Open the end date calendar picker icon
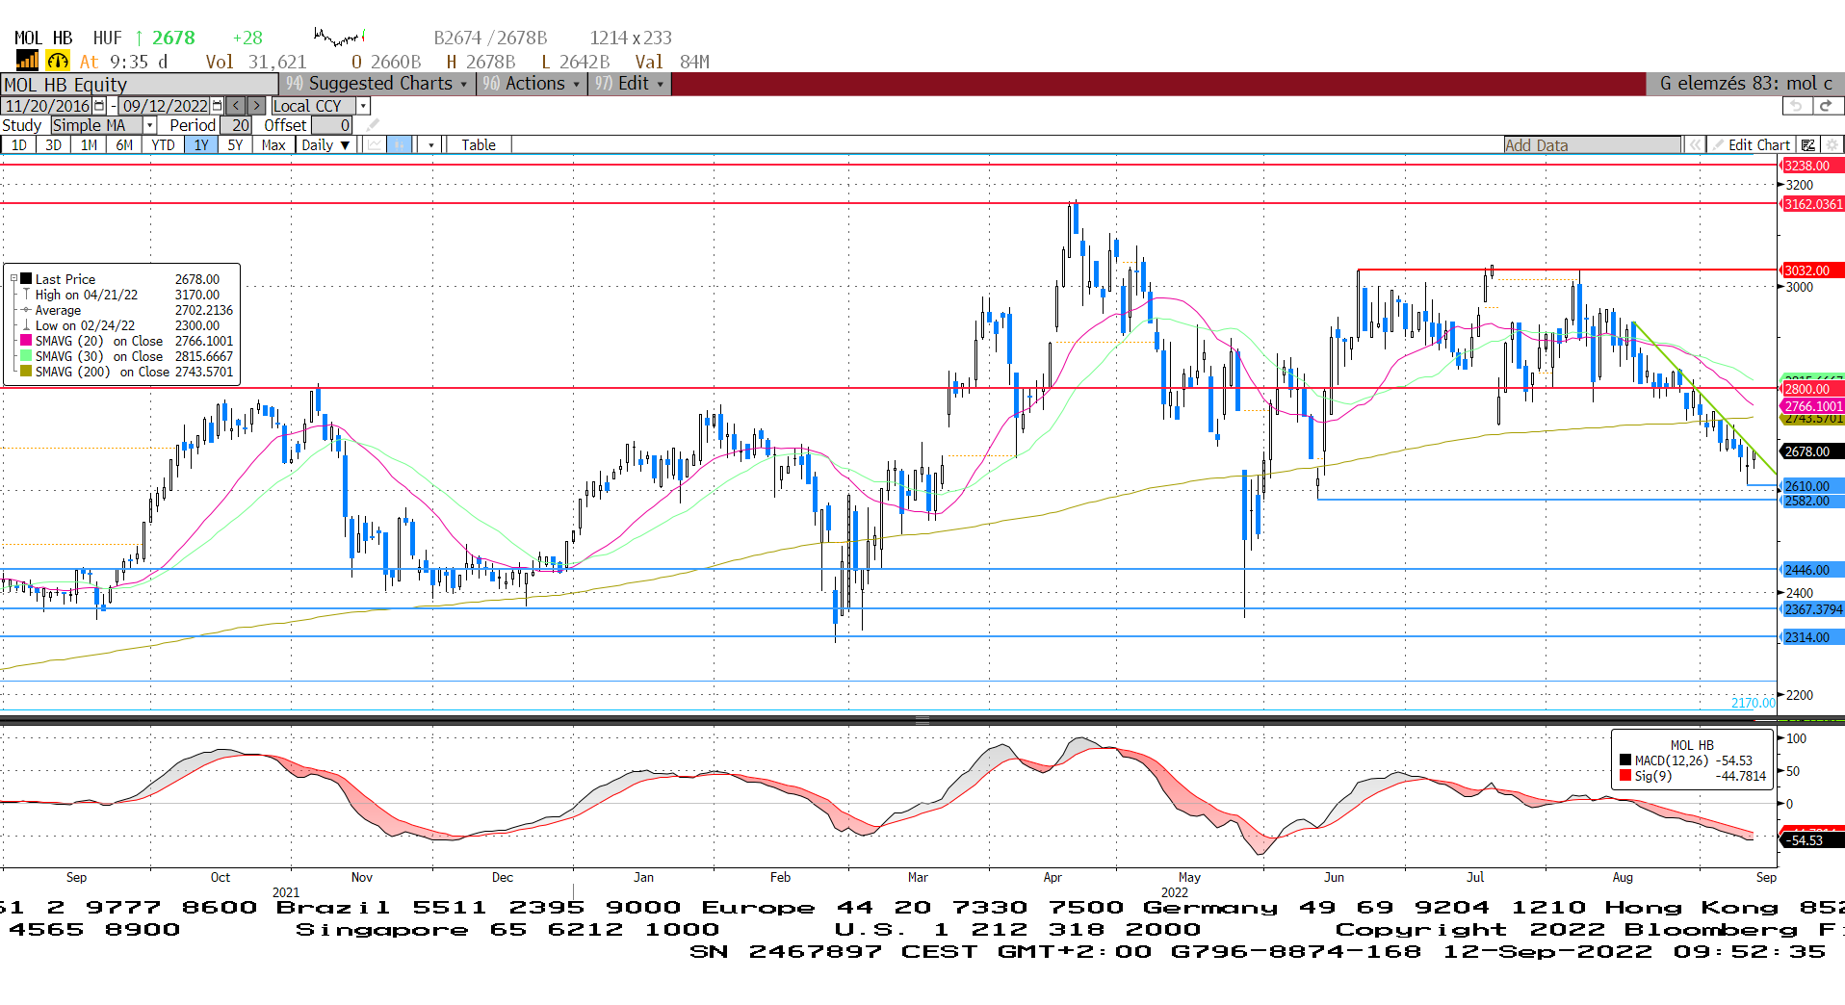The image size is (1845, 1005). (x=217, y=106)
